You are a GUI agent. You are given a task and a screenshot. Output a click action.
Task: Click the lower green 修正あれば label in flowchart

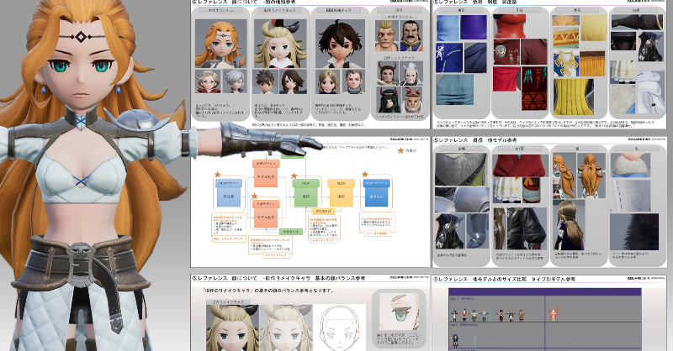(x=290, y=232)
